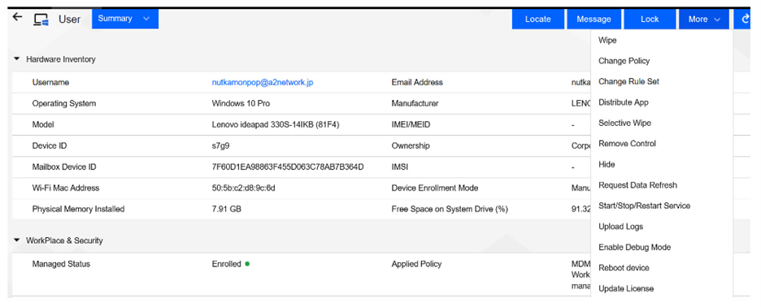
Task: Select Change Rule Set option
Action: tap(628, 81)
